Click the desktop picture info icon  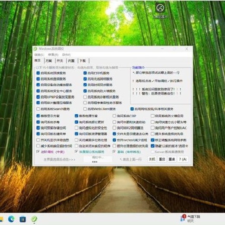pyautogui.click(x=161, y=7)
